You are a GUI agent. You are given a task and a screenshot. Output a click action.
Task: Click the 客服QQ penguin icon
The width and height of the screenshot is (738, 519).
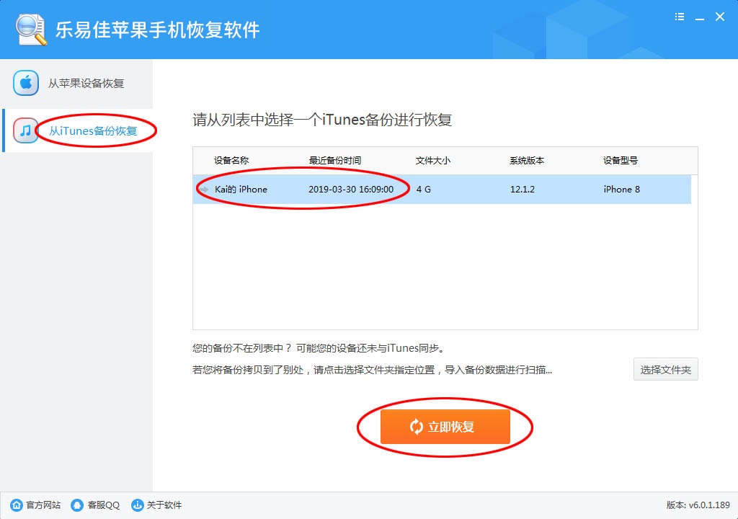tap(77, 505)
